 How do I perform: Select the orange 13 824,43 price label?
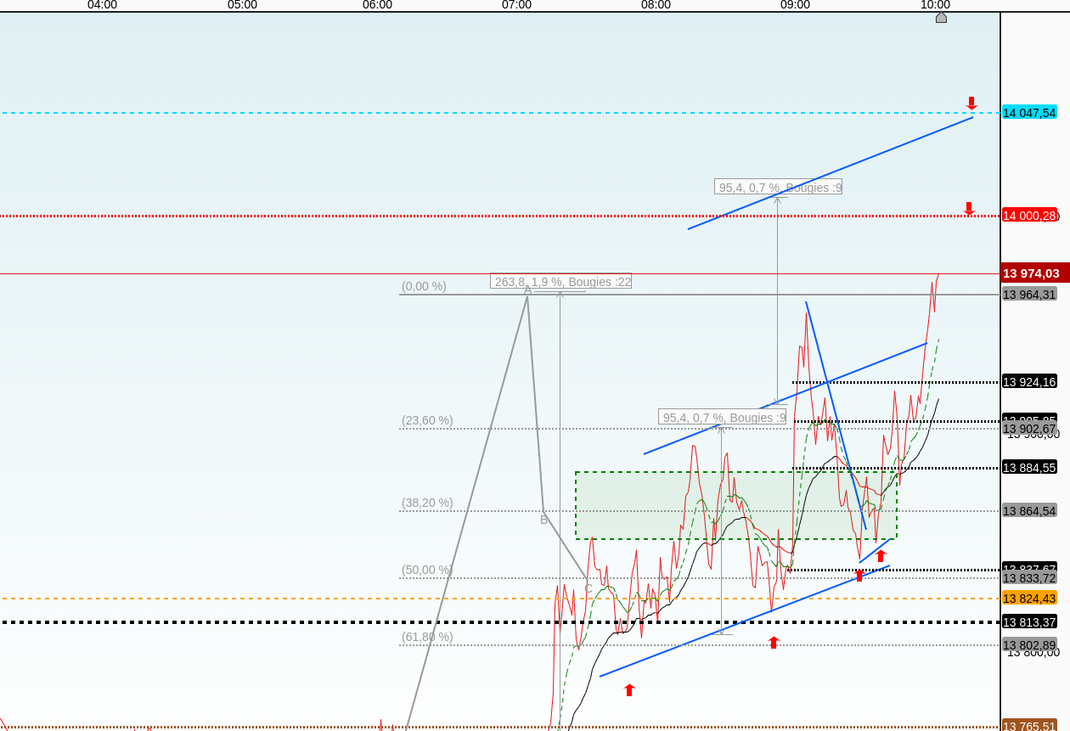pyautogui.click(x=1029, y=598)
